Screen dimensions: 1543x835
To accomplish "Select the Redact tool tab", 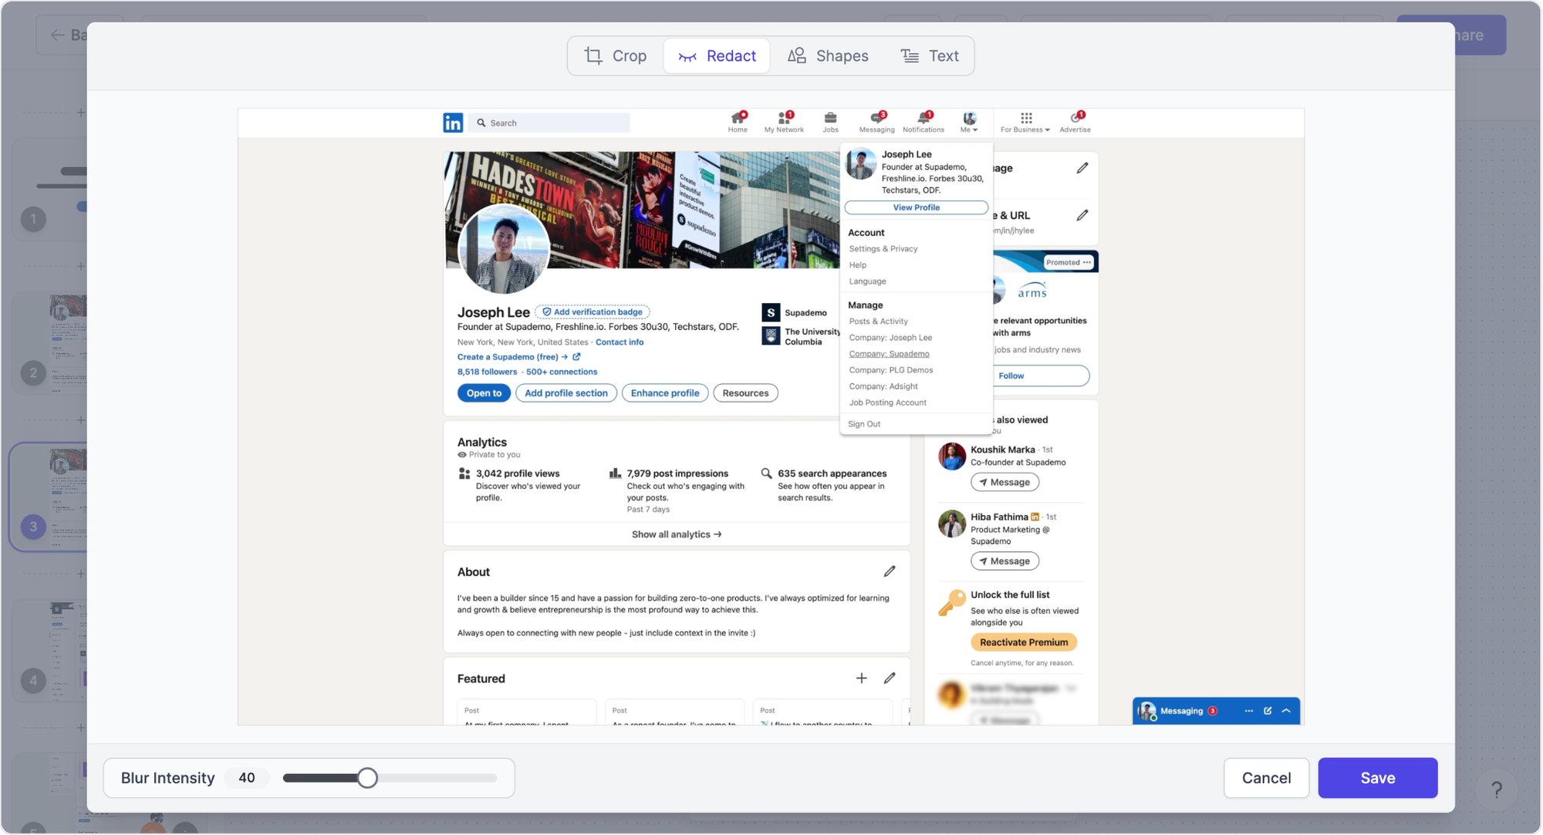I will [x=717, y=56].
